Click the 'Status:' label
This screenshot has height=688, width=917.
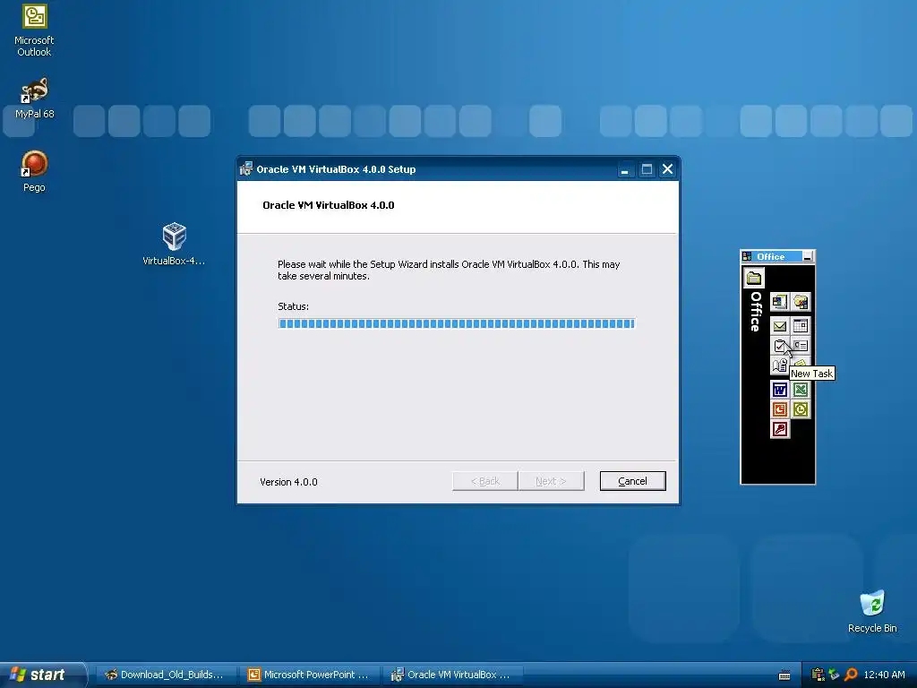pyautogui.click(x=293, y=306)
